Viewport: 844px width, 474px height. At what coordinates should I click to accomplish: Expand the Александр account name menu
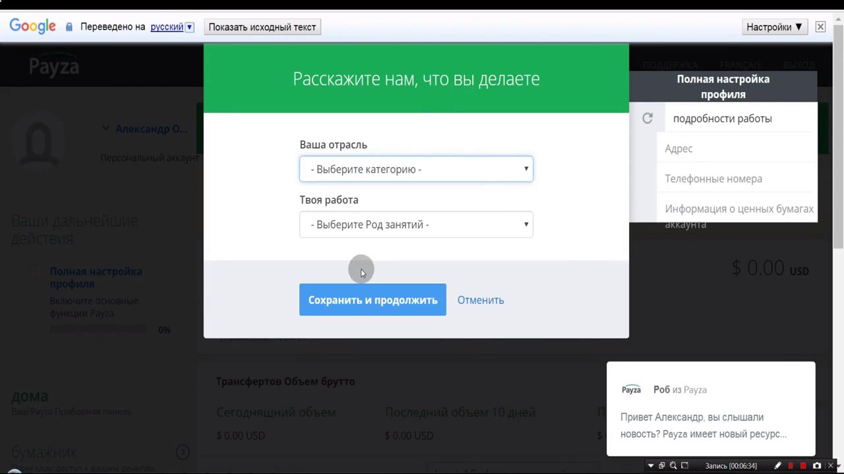click(145, 128)
